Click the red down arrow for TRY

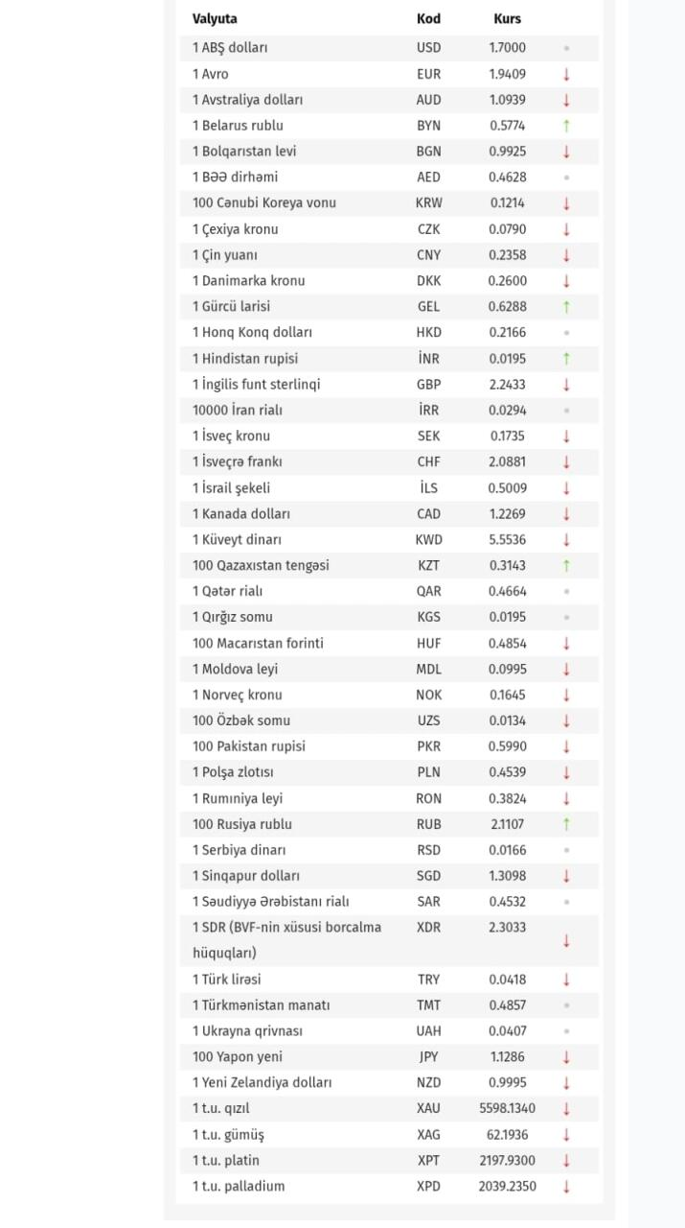tap(566, 980)
